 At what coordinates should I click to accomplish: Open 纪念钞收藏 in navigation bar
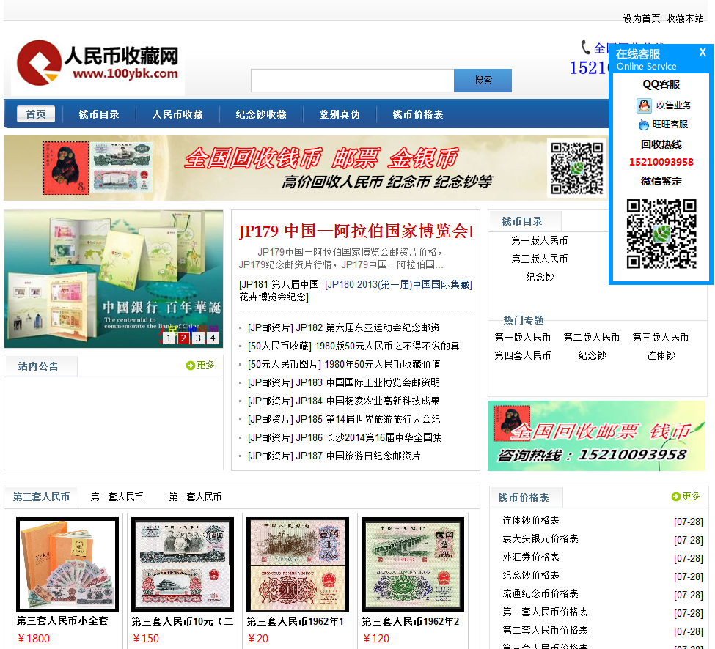click(261, 114)
